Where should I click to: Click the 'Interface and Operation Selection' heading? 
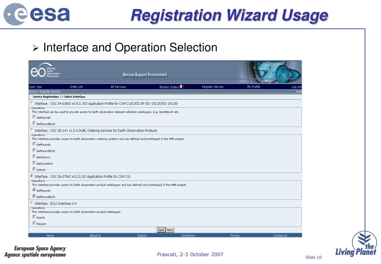click(130, 47)
